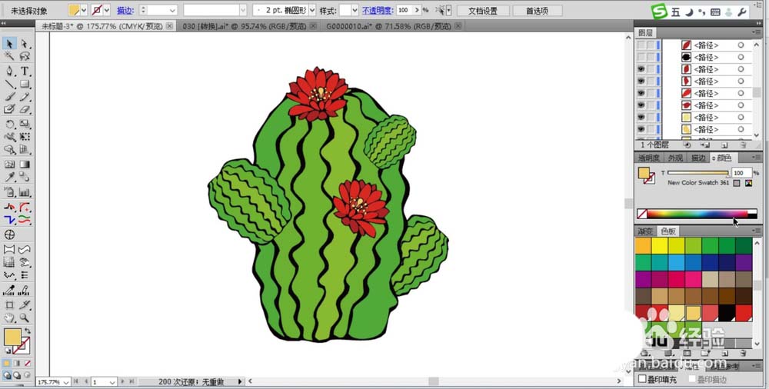Click the trash icon in layers panel
769x389 pixels.
[743, 145]
